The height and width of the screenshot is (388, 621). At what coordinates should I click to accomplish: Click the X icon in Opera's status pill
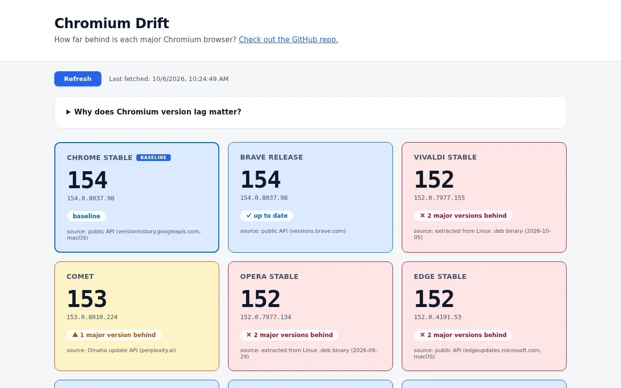click(x=249, y=335)
